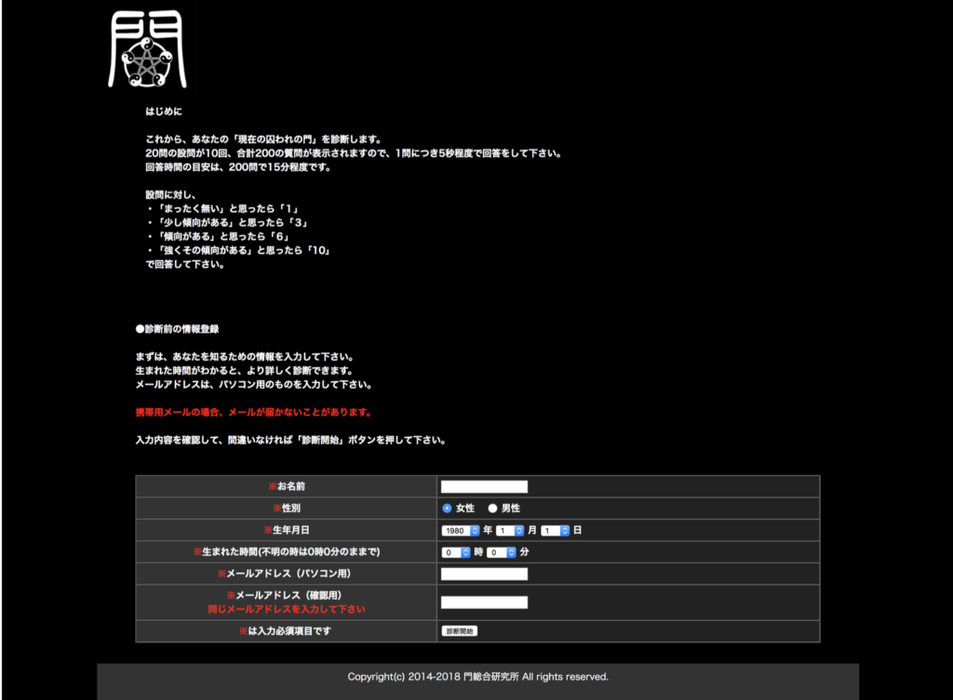Click the ※お名前 row label
The width and height of the screenshot is (953, 700).
286,486
